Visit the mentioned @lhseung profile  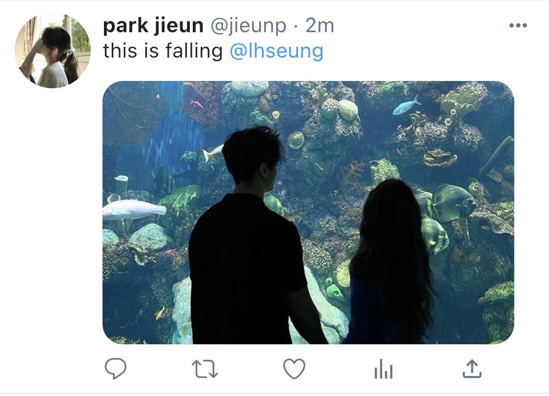coord(277,51)
